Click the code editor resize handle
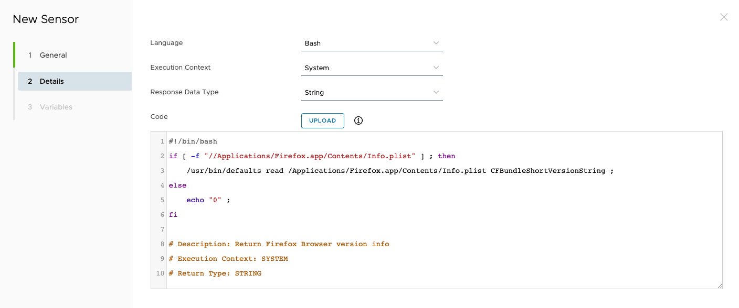The height and width of the screenshot is (308, 739). point(720,285)
